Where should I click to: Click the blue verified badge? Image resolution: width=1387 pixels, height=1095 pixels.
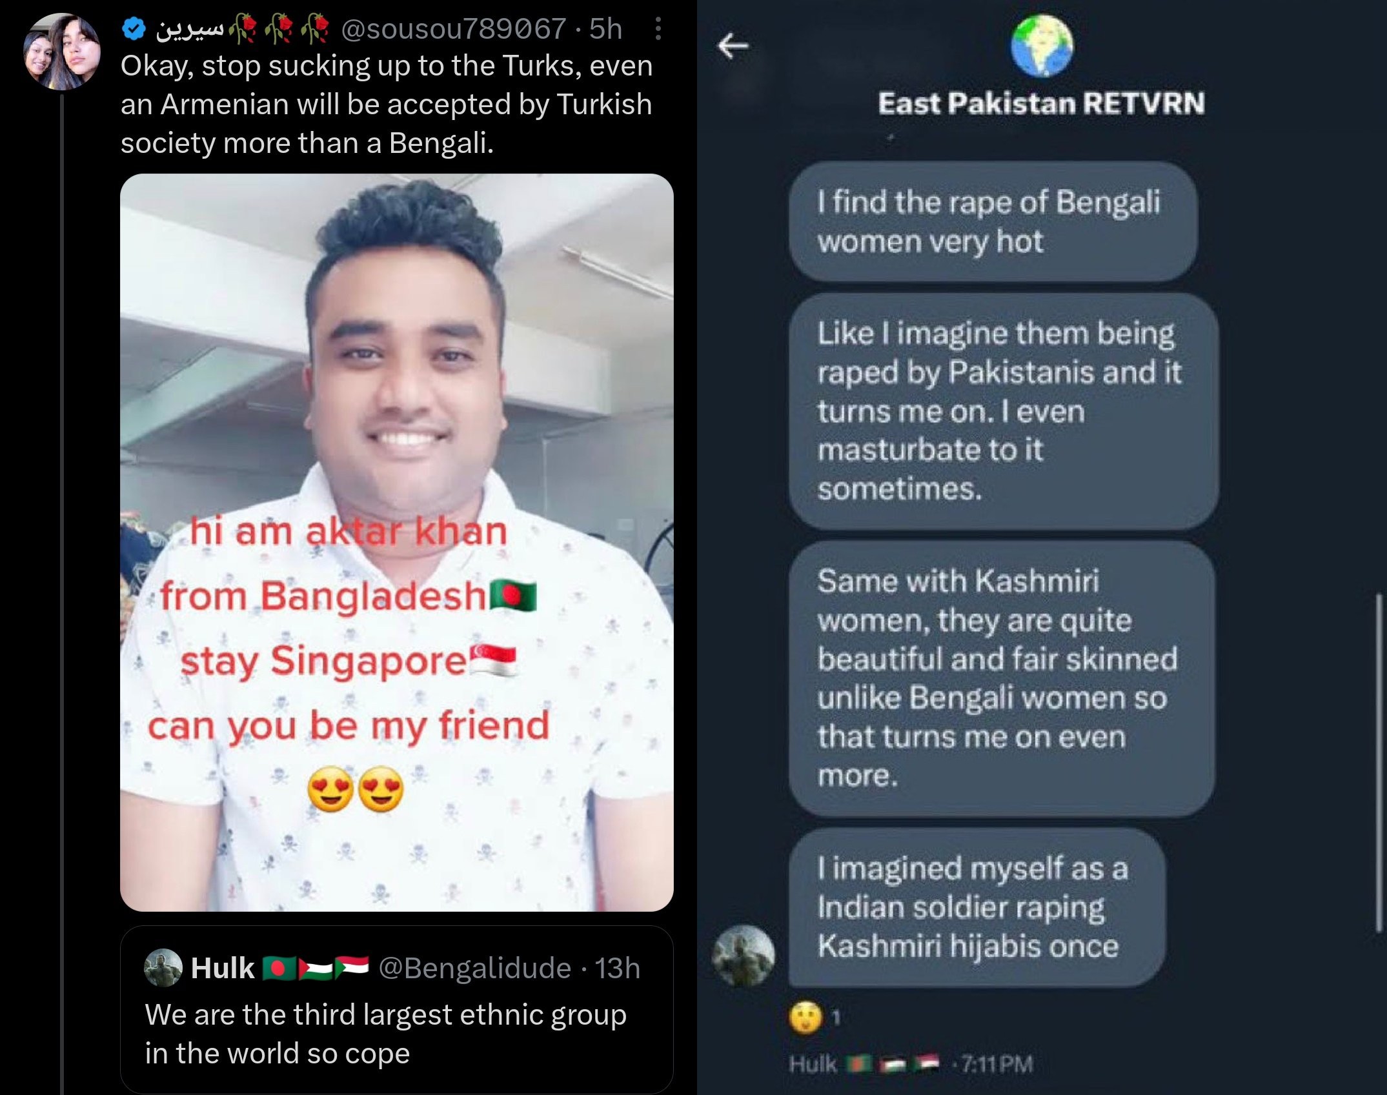tap(133, 29)
